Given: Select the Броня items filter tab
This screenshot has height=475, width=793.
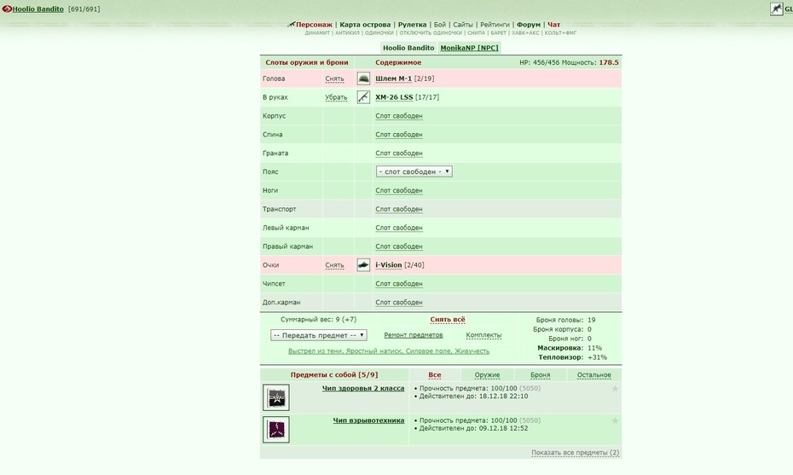Looking at the screenshot, I should [x=540, y=375].
